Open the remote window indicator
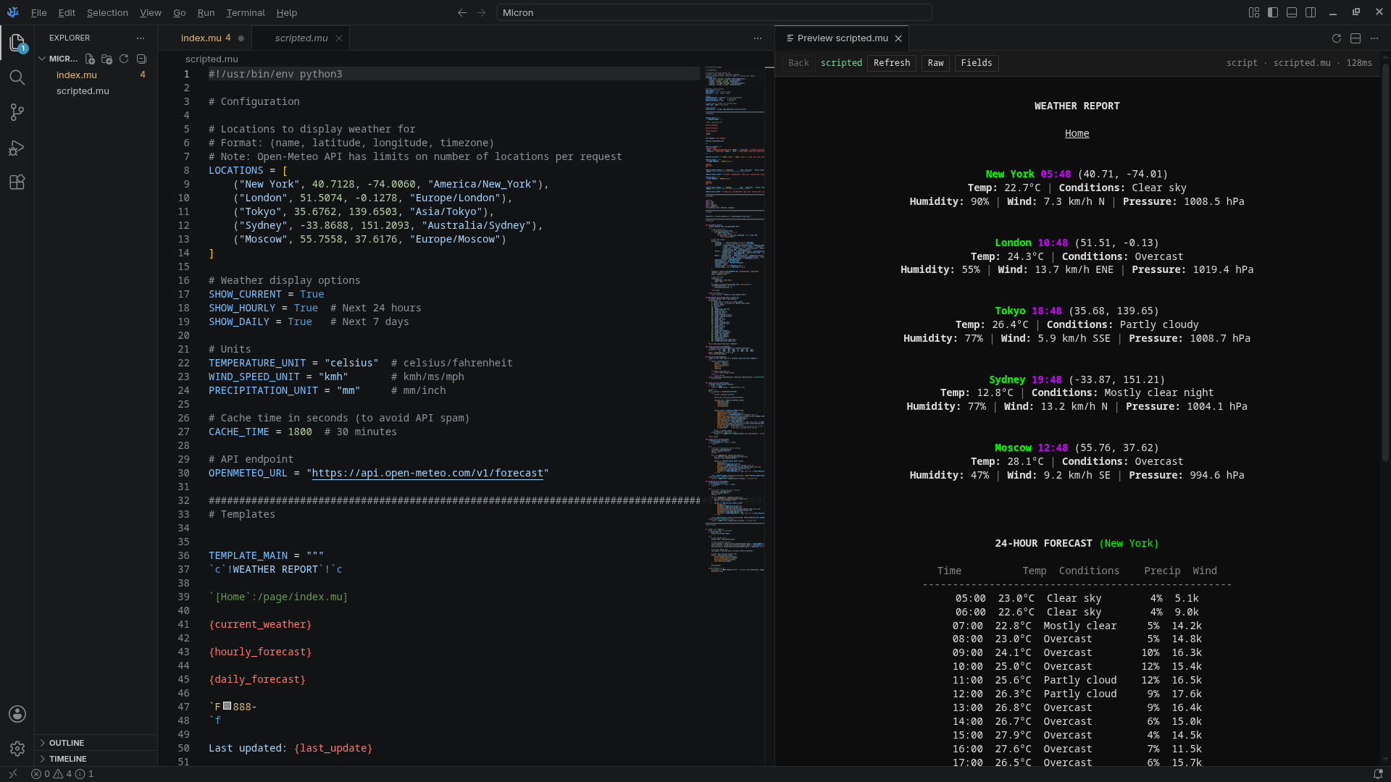1391x782 pixels. click(x=12, y=774)
